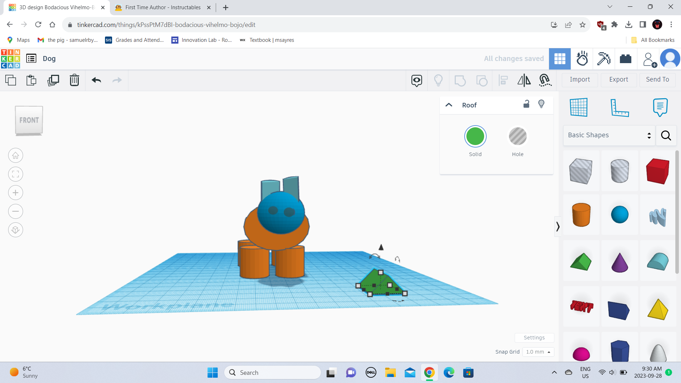Click the Export button

[618, 80]
